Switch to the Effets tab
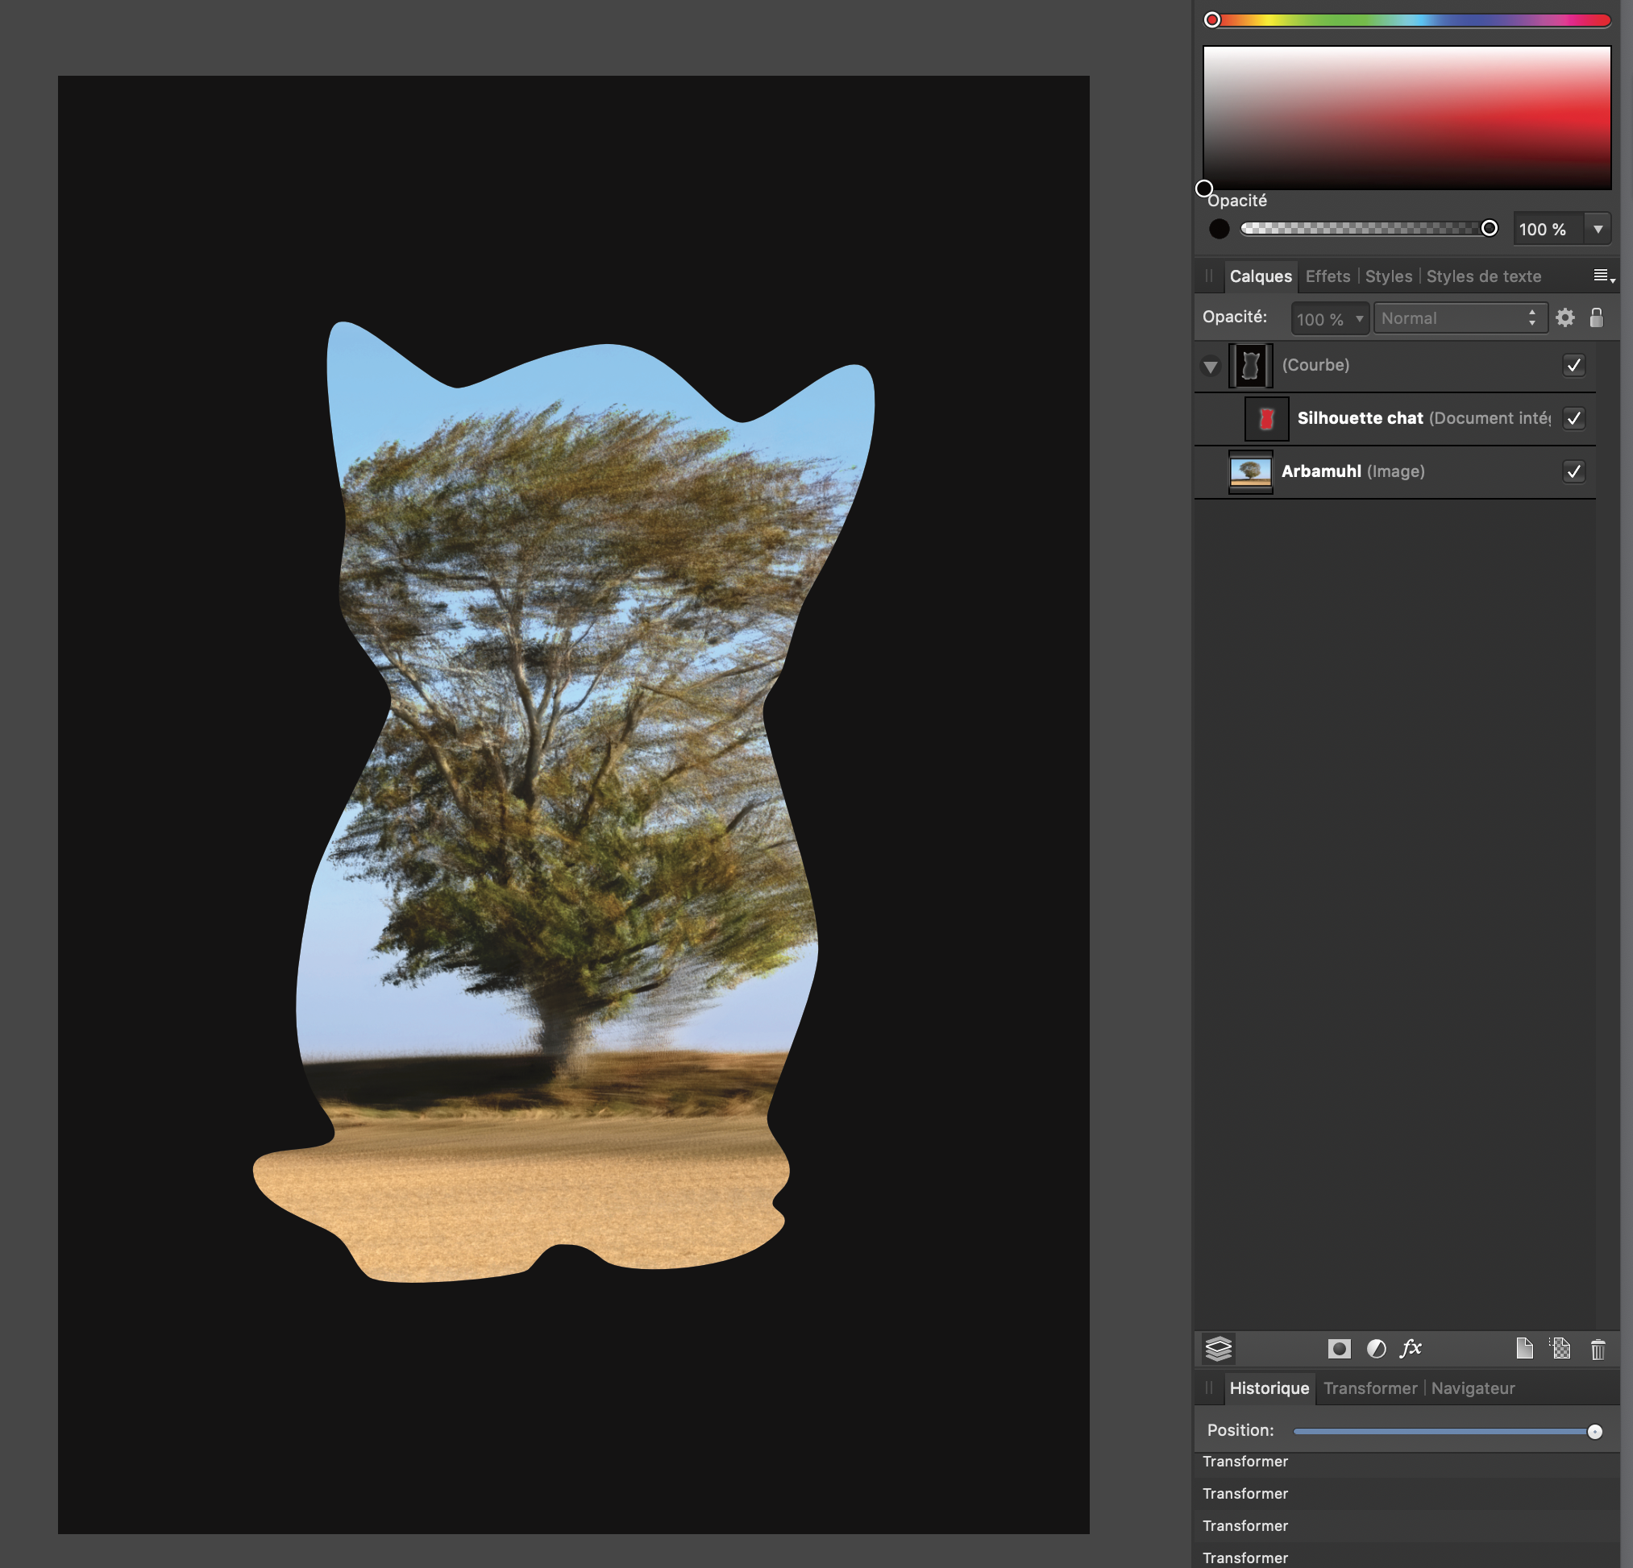 [1328, 276]
